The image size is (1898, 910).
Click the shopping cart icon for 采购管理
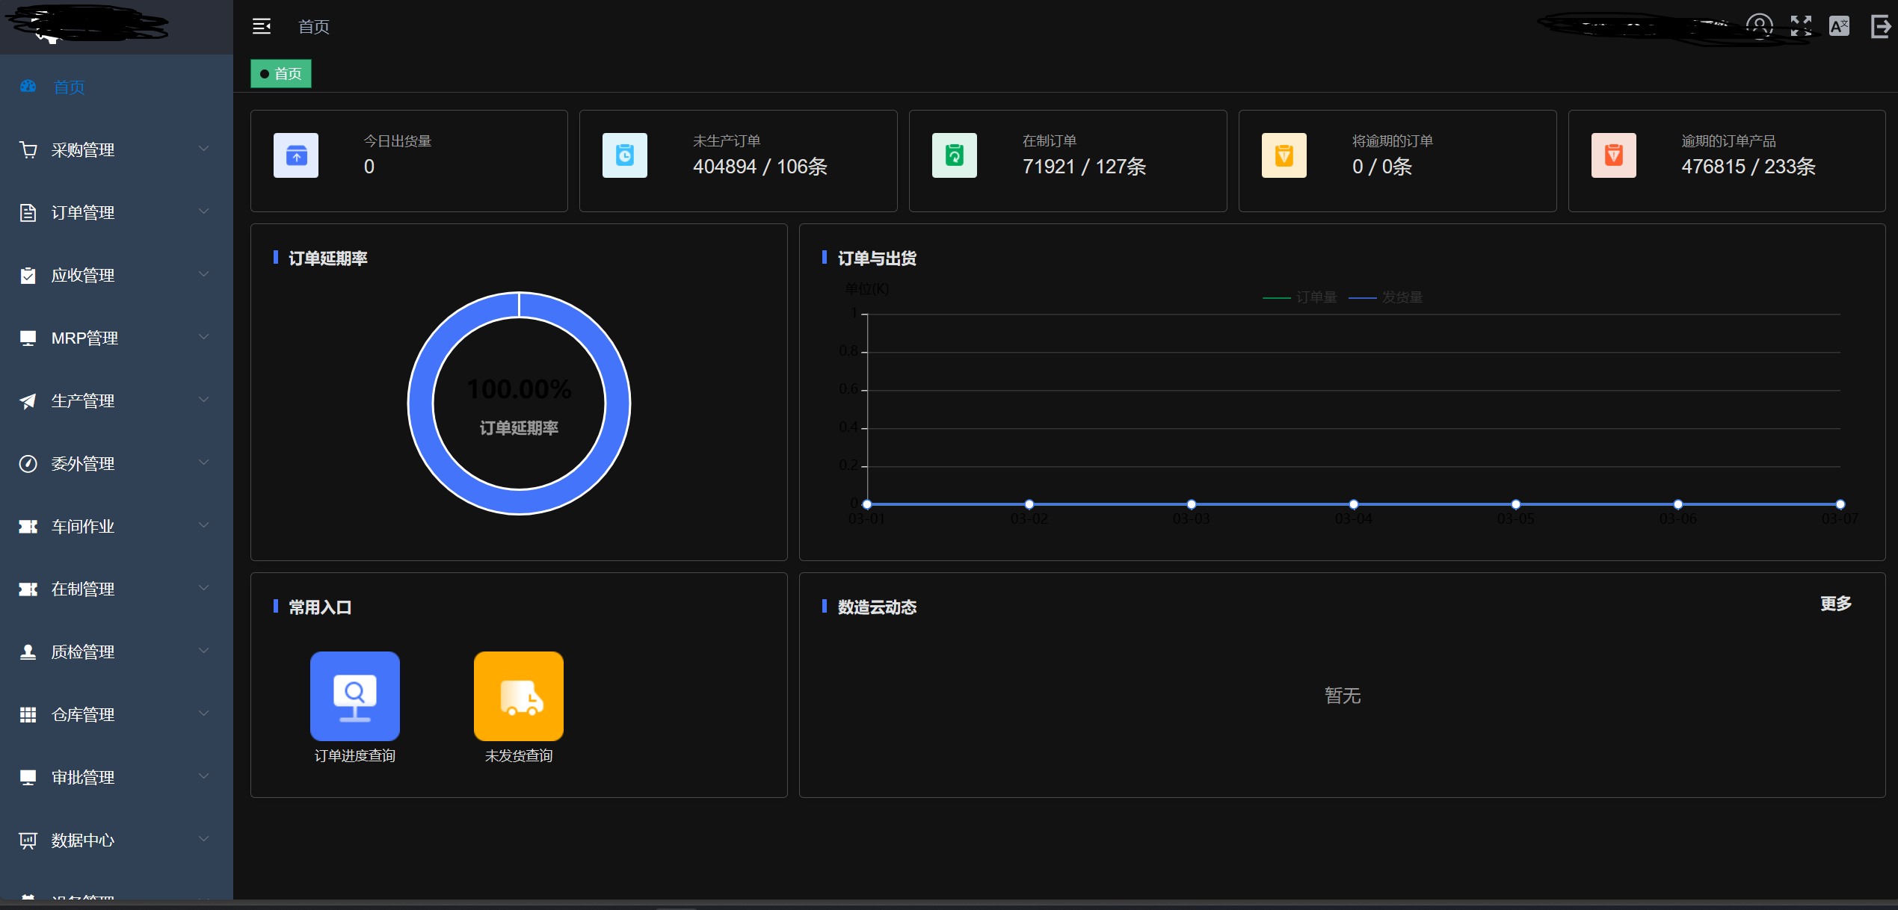point(28,150)
